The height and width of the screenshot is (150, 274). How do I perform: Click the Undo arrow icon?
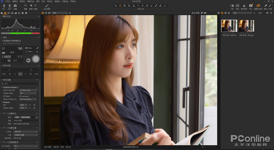click(x=31, y=6)
